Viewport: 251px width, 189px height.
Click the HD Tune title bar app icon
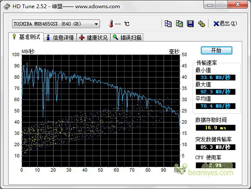[7, 6]
